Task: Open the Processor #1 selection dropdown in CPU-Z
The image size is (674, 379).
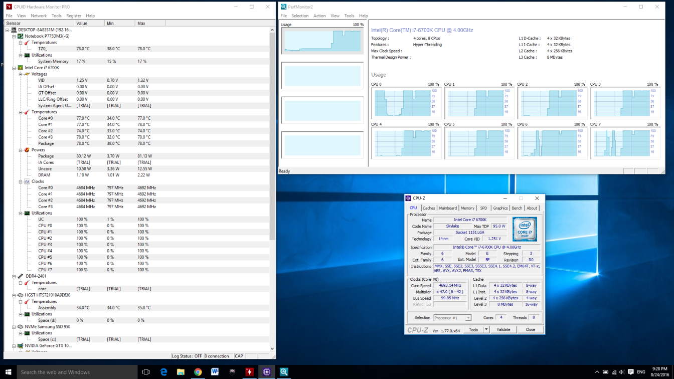Action: pyautogui.click(x=468, y=318)
